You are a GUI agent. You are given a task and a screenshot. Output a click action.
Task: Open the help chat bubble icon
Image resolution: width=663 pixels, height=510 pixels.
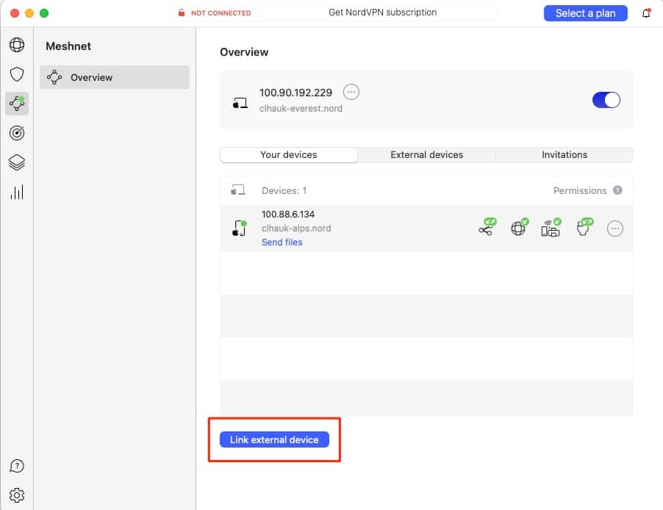(x=17, y=466)
